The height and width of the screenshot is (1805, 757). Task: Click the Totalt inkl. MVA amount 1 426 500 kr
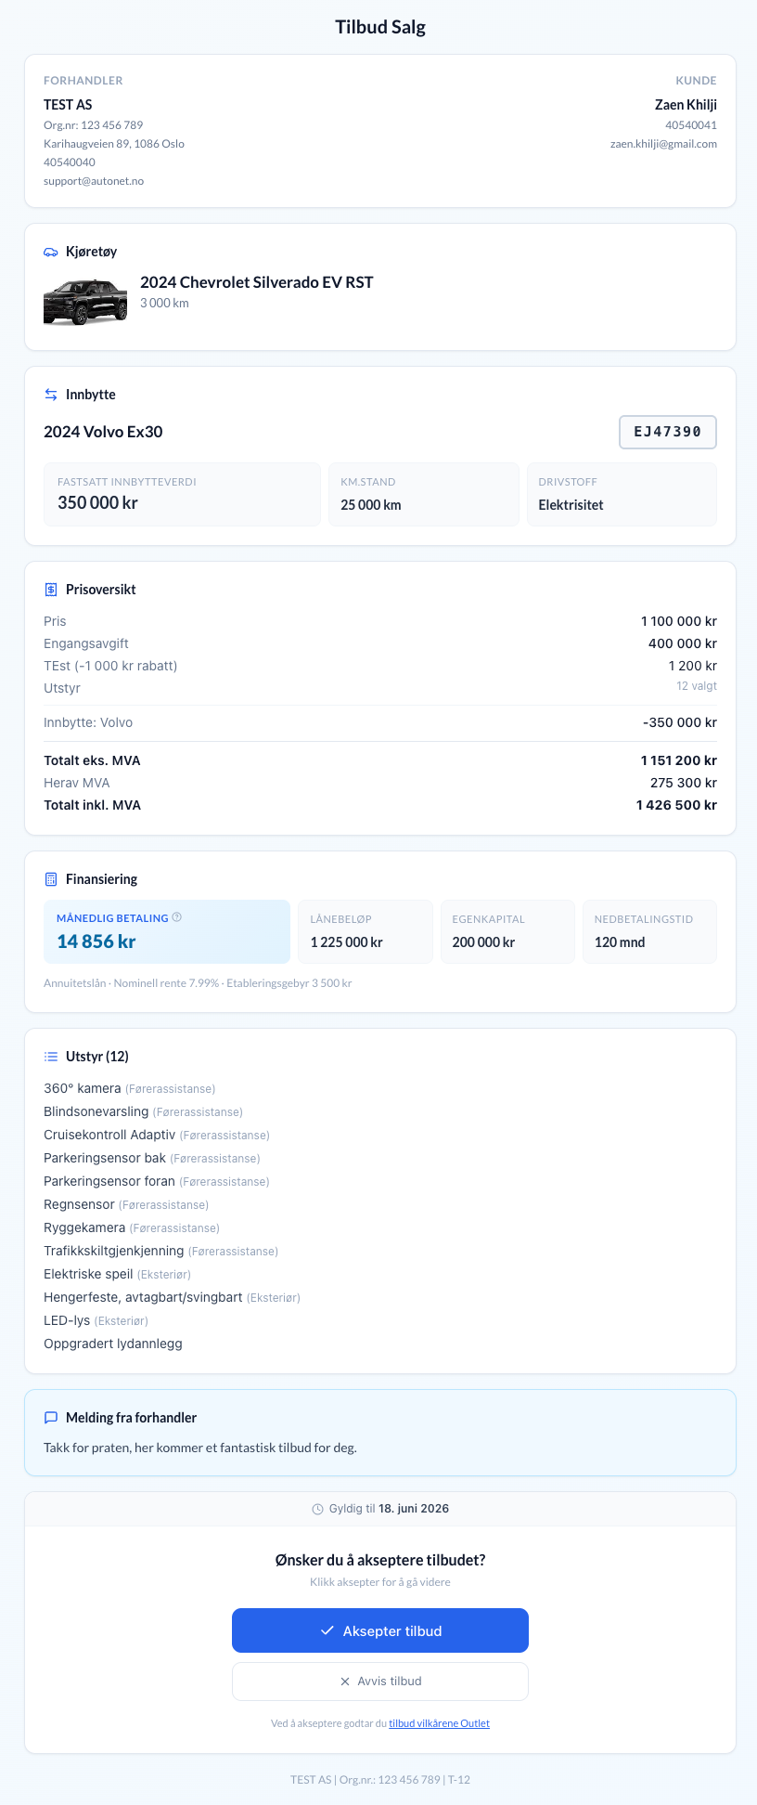676,805
